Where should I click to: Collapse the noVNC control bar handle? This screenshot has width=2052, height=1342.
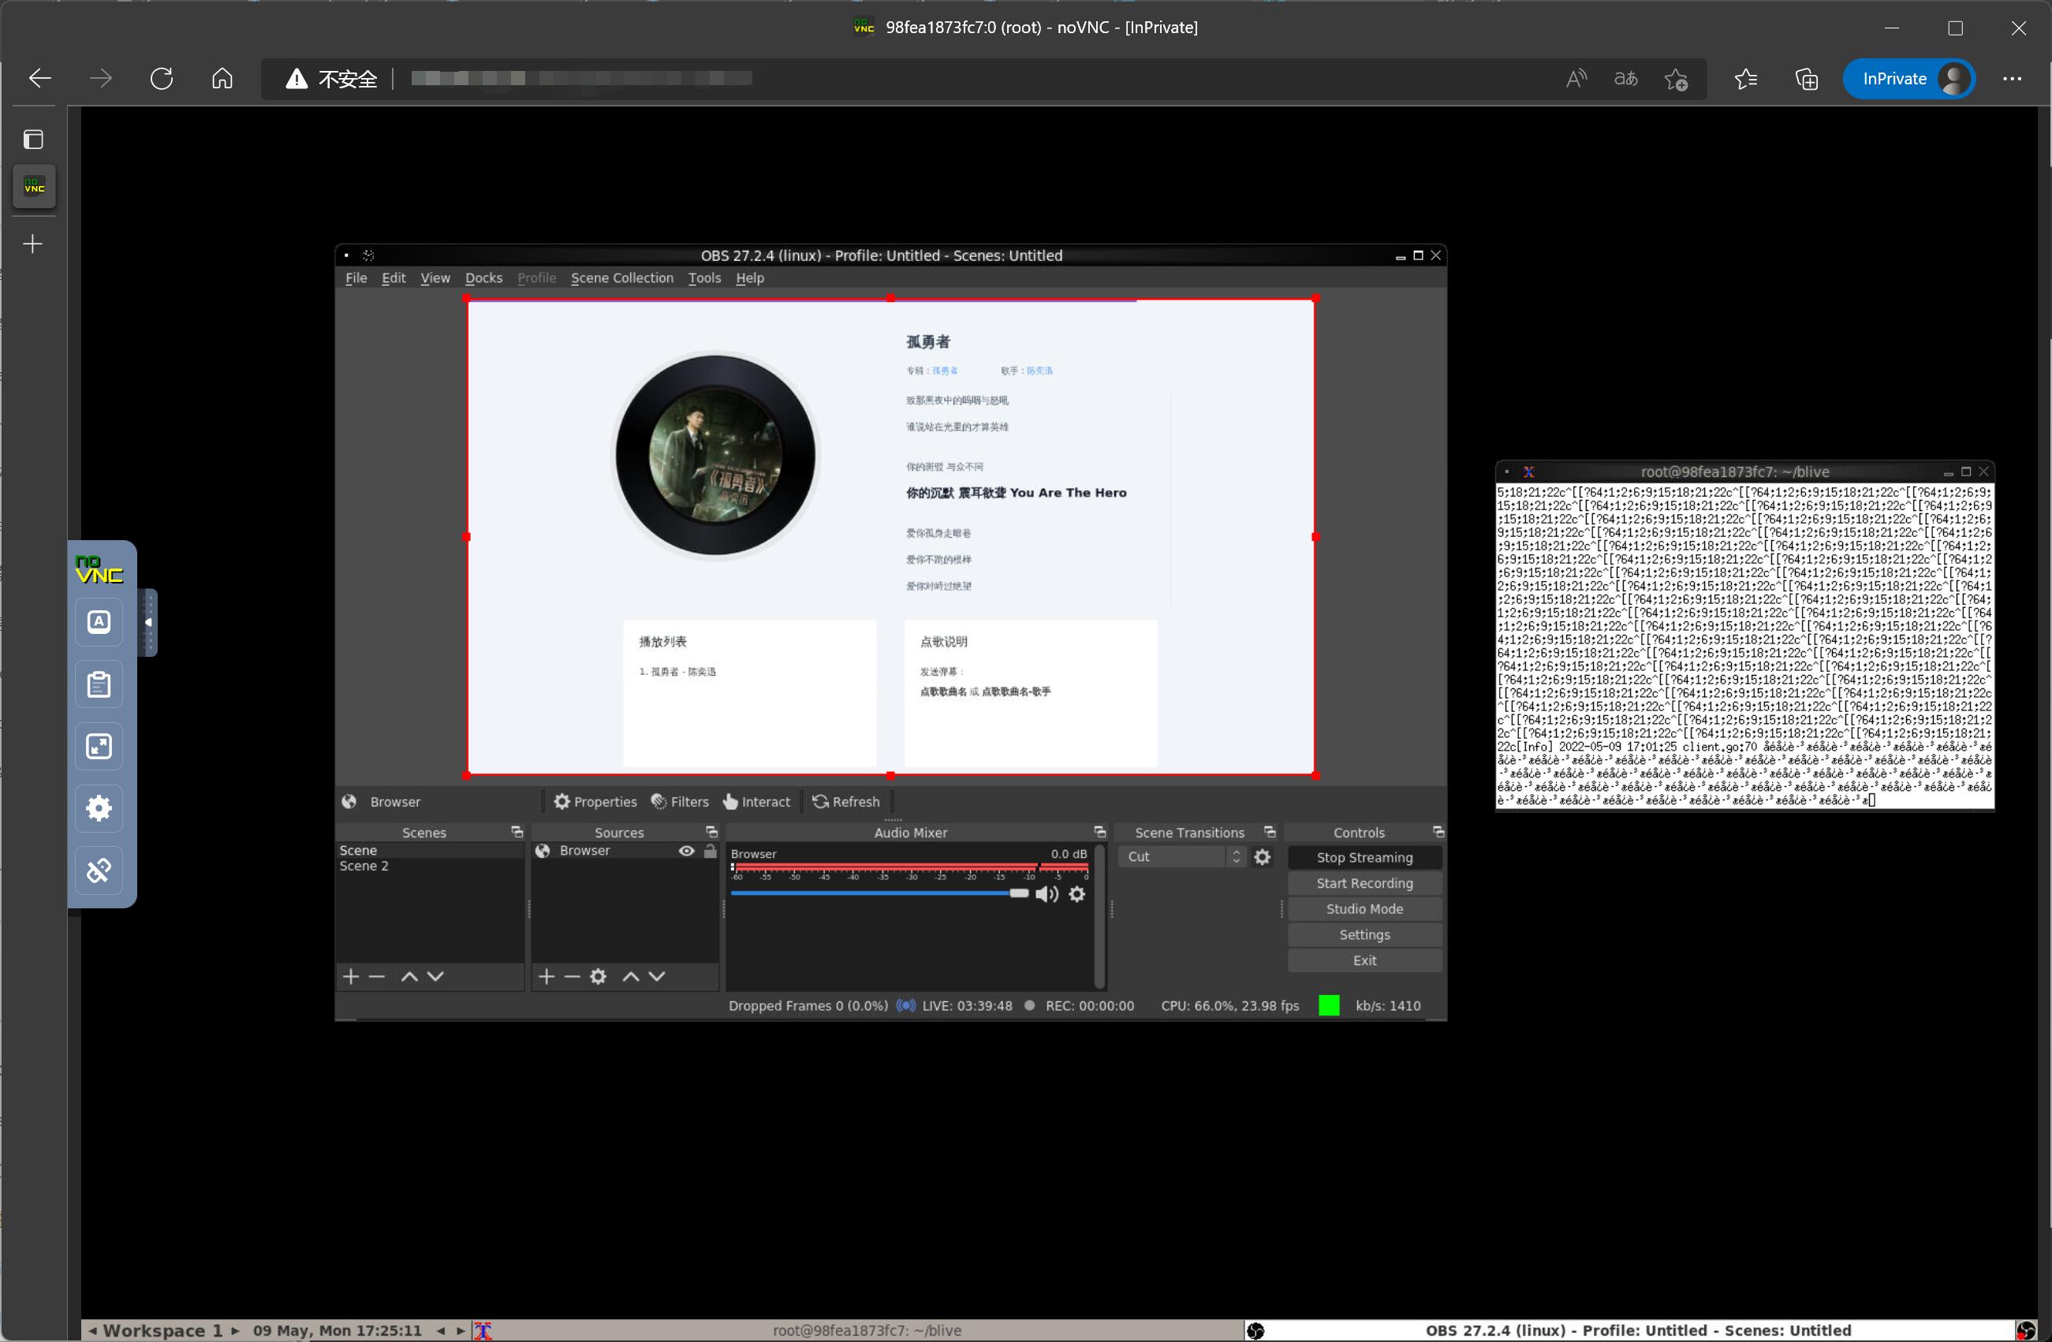148,622
